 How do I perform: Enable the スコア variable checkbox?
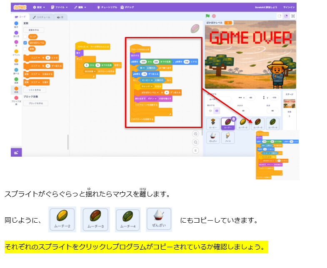[25, 37]
